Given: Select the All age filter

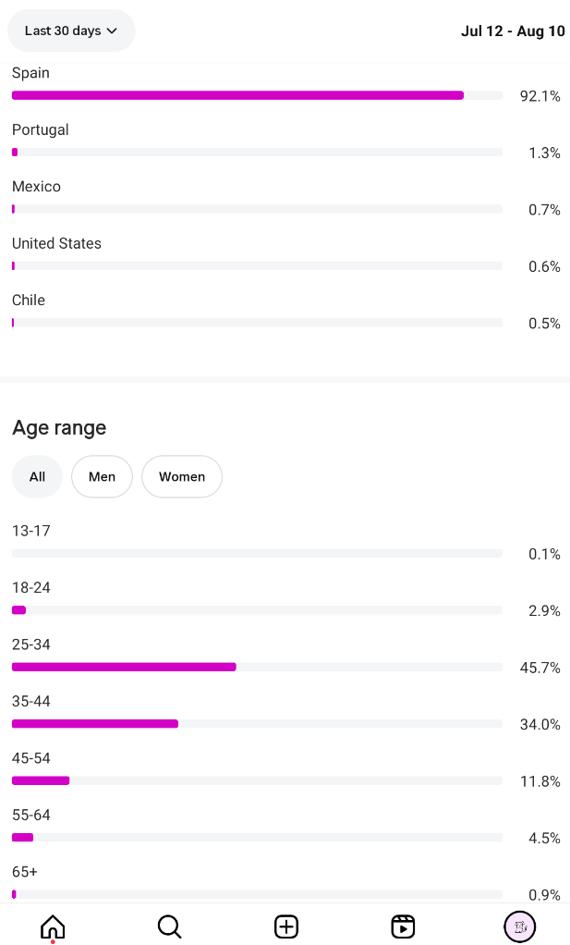Looking at the screenshot, I should 37,477.
